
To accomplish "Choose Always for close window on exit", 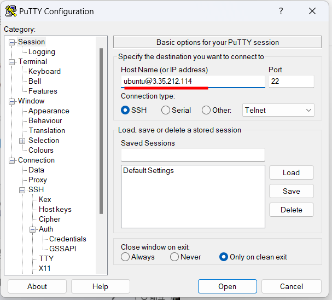I will point(125,257).
